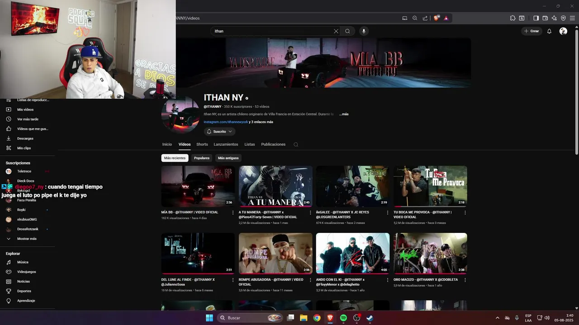Click the ITHAN NY channel avatar
The width and height of the screenshot is (579, 325).
coord(180,115)
